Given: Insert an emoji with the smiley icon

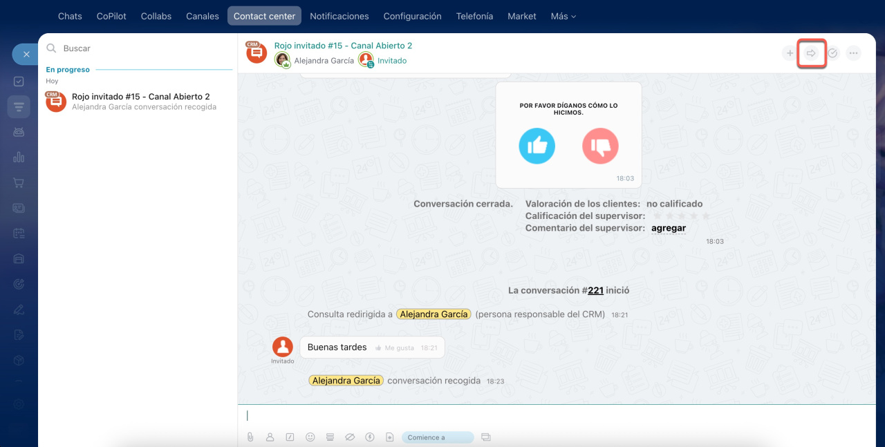Looking at the screenshot, I should [x=310, y=437].
